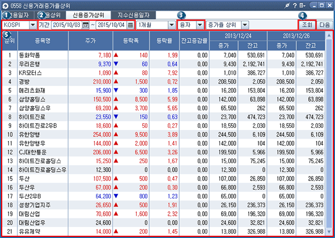This screenshot has width=335, height=238.
Task: Open the 융자 type dropdown
Action: point(200,25)
